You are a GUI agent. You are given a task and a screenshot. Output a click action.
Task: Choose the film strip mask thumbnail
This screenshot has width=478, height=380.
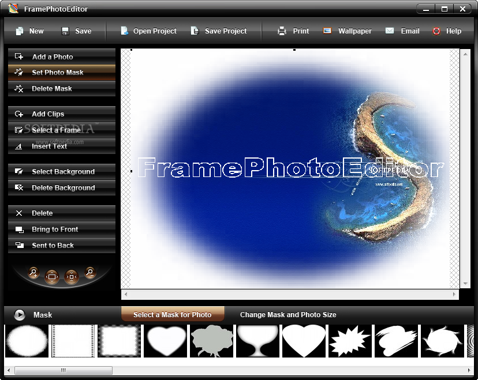tap(73, 341)
